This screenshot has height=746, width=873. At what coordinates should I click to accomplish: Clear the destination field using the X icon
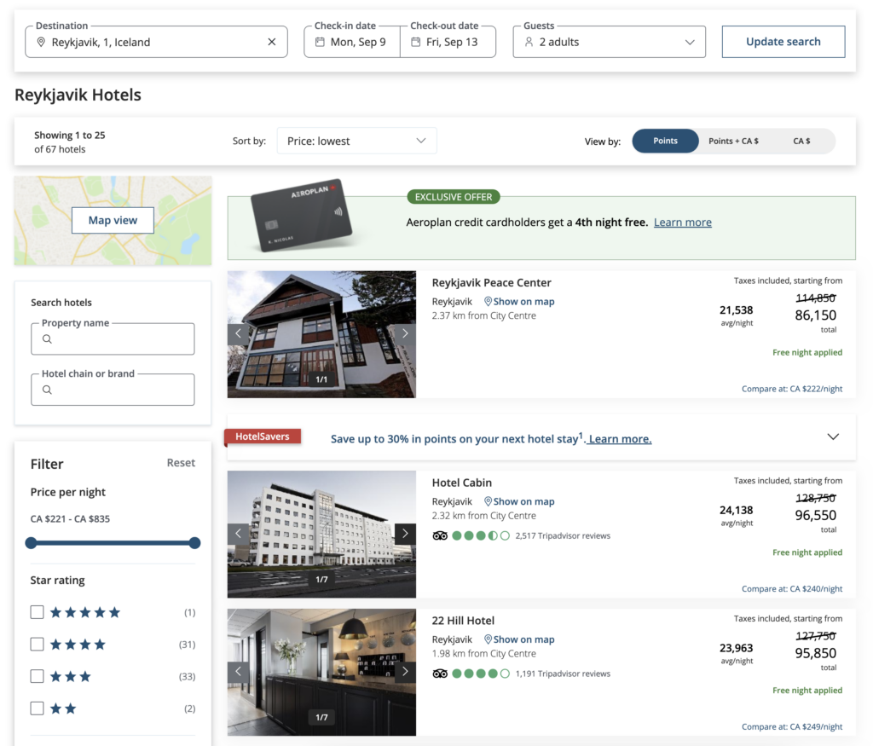pos(271,41)
